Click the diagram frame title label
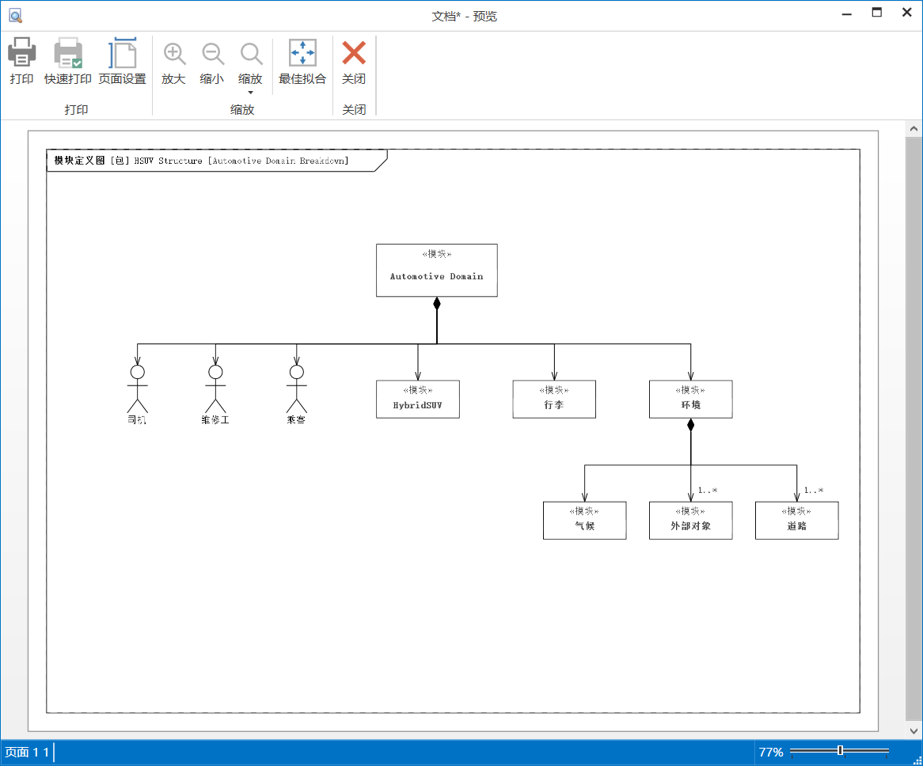Image resolution: width=923 pixels, height=766 pixels. [x=201, y=160]
